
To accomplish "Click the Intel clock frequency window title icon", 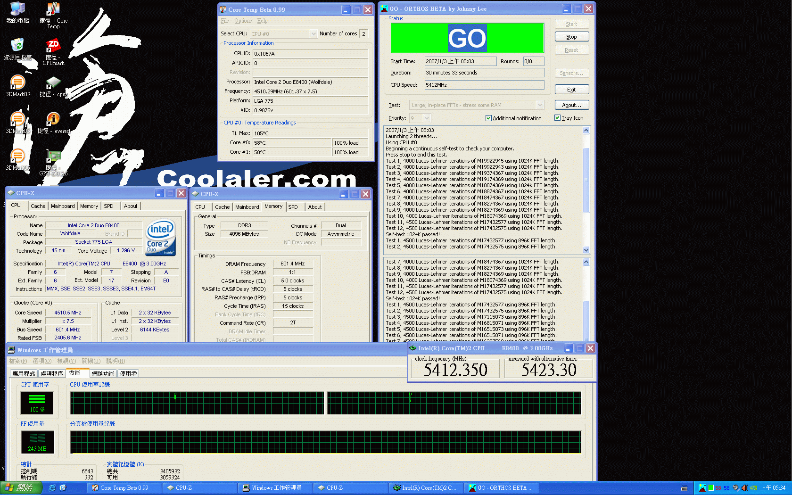I will click(413, 348).
